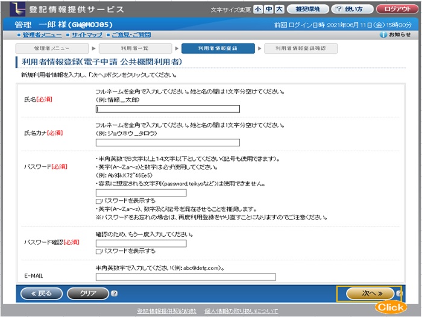Focus the E-MAIL input field
422x317 pixels.
pyautogui.click(x=186, y=277)
